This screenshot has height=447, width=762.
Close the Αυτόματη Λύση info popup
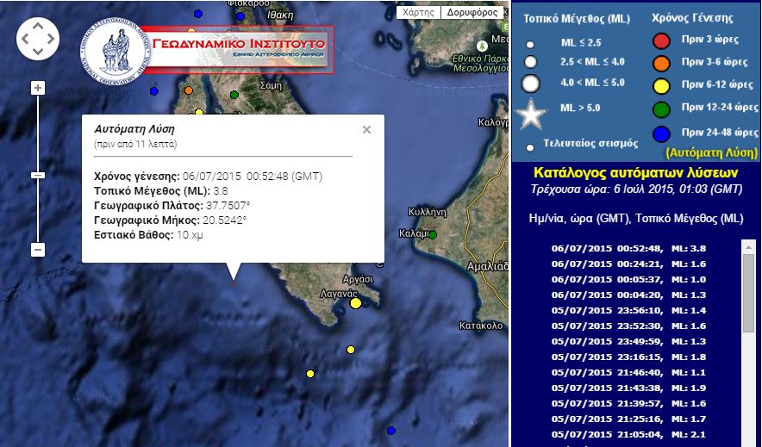tap(366, 130)
